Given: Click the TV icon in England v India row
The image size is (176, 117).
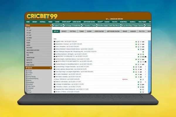Looking at the screenshot, I should [x=138, y=42].
